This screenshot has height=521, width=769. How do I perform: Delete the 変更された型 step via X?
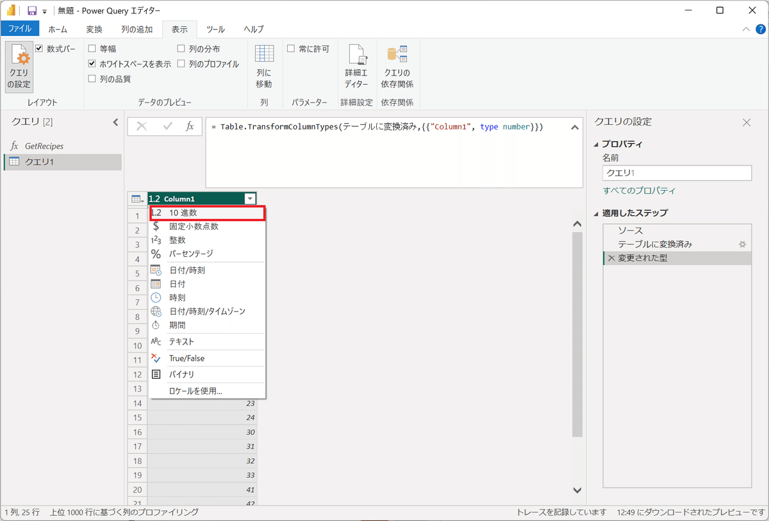[611, 258]
